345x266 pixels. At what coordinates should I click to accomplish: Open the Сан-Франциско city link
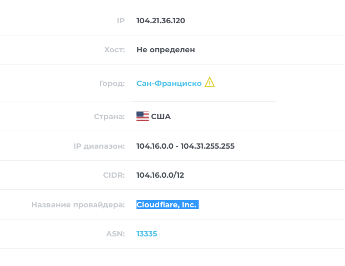pos(169,84)
